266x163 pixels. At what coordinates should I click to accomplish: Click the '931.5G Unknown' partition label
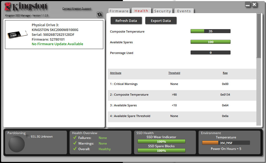click(x=42, y=137)
